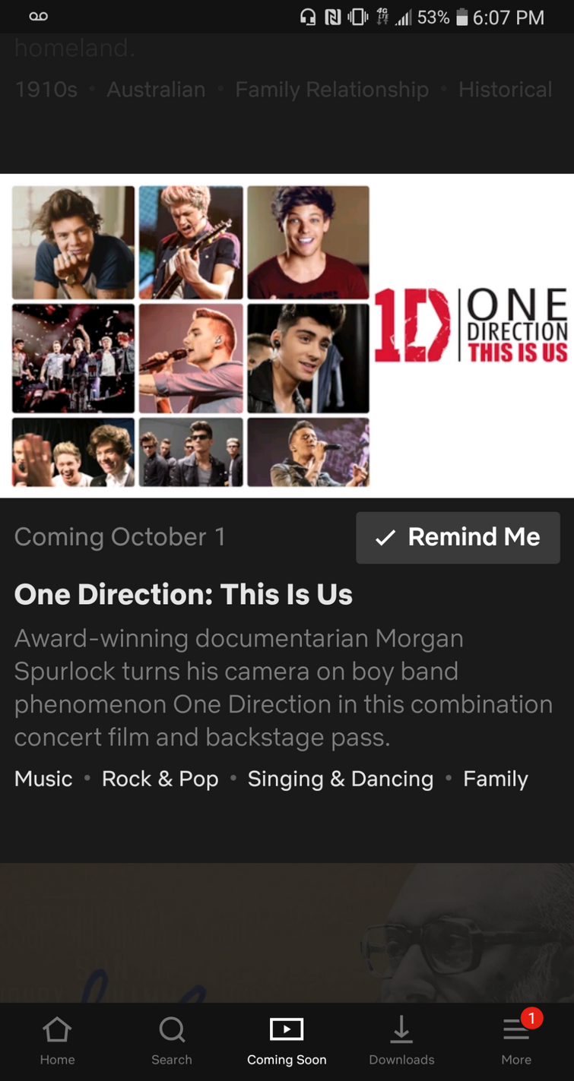Tap the Historical tag of previous title
Viewport: 574px width, 1081px height.
[x=505, y=90]
